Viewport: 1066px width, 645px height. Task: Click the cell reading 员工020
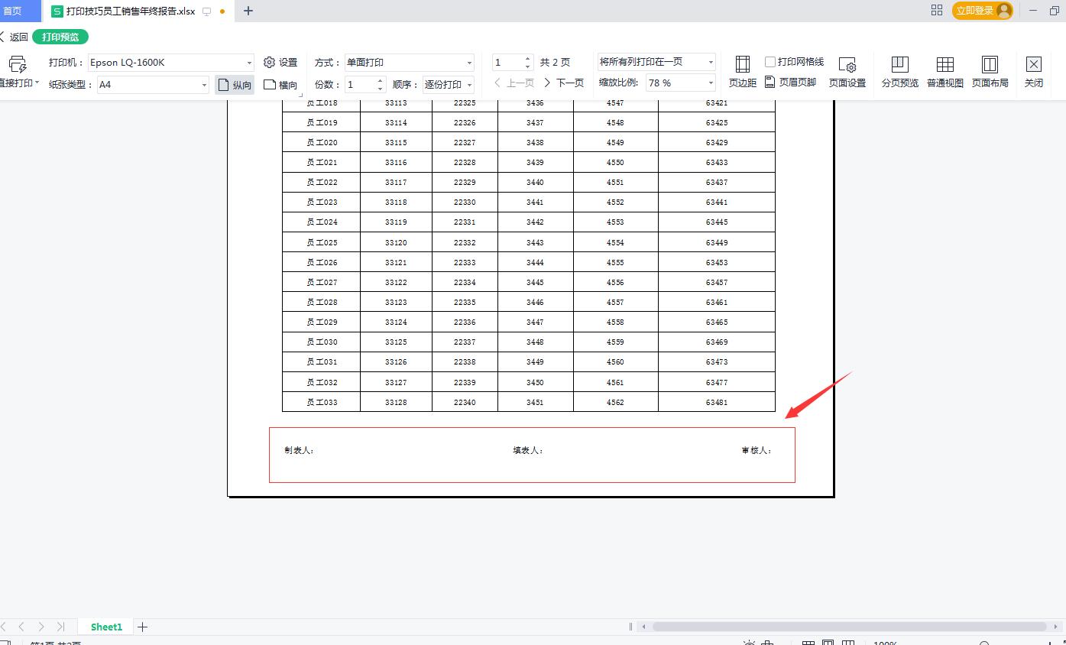(322, 142)
